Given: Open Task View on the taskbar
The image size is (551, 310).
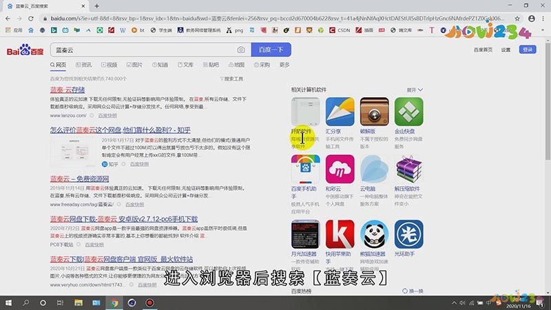Looking at the screenshot, I should pos(60,302).
